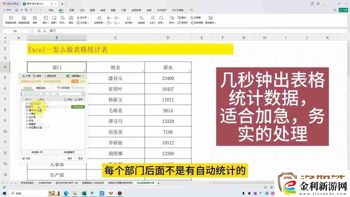Screen dimensions: 350x197
Task: Open the 部门 column filter arrow
Action: click(84, 71)
